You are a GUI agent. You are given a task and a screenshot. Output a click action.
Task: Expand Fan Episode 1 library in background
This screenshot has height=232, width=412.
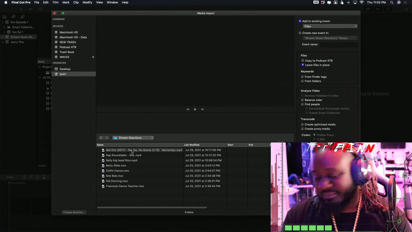tap(3, 22)
